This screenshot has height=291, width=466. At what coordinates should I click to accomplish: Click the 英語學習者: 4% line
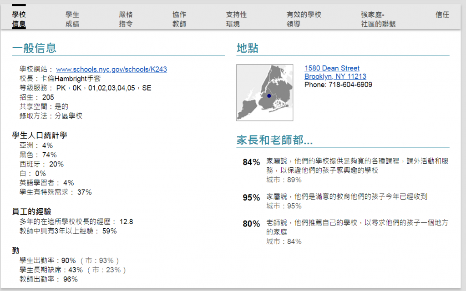47,183
